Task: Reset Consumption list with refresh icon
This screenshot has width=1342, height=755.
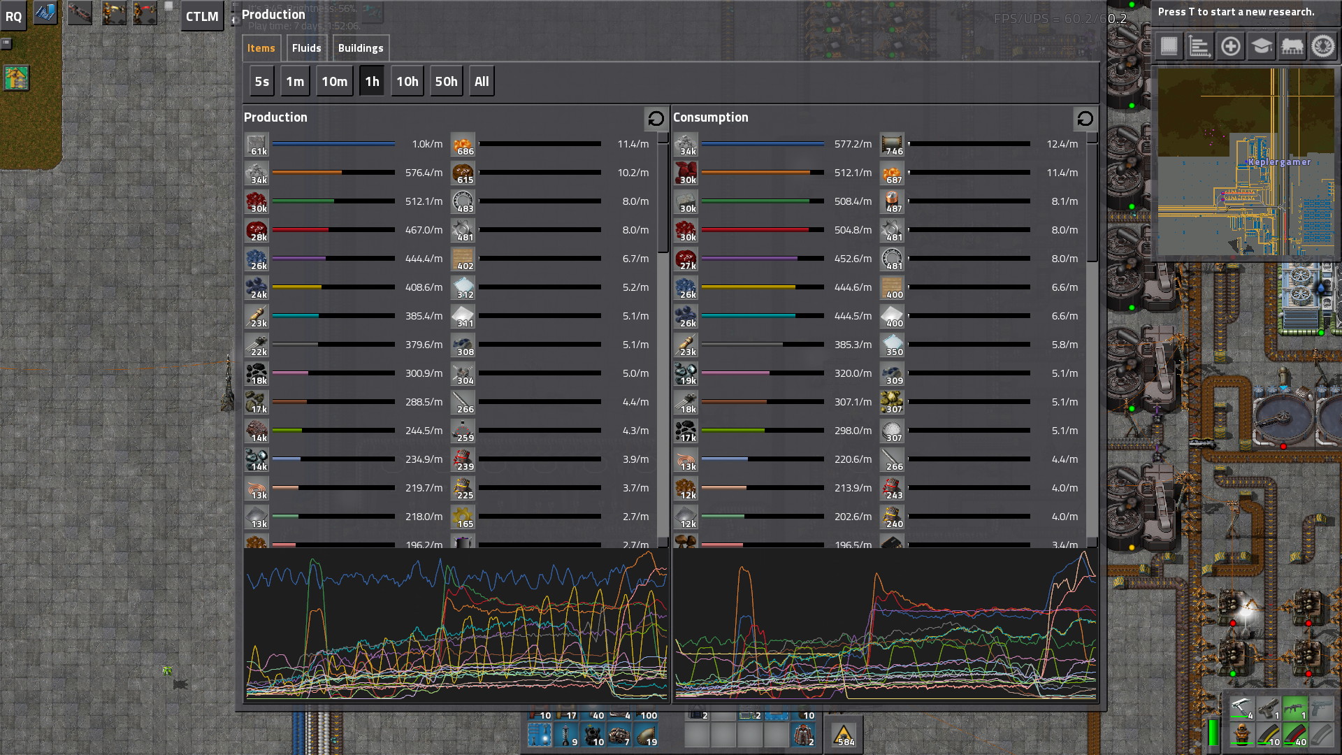Action: click(x=1085, y=119)
